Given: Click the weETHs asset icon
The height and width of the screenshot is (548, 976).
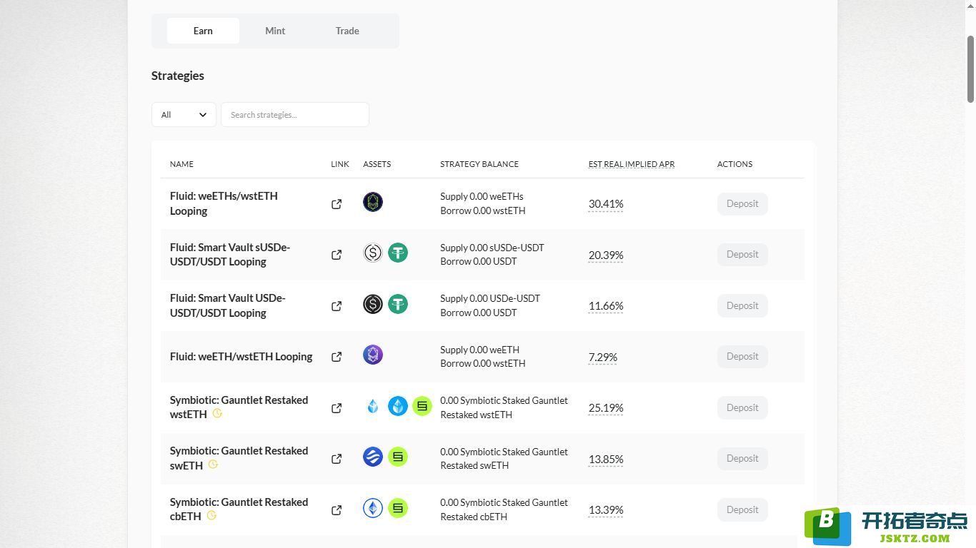Looking at the screenshot, I should 373,202.
